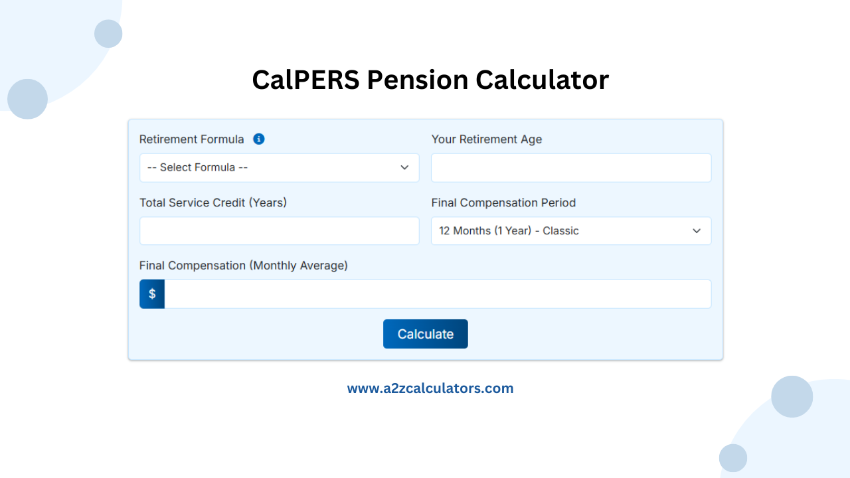Click the CalPERS Pension Calculator heading
This screenshot has height=478, width=850.
click(430, 80)
